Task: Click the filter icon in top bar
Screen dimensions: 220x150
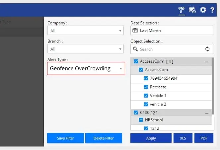Action: click(x=181, y=10)
